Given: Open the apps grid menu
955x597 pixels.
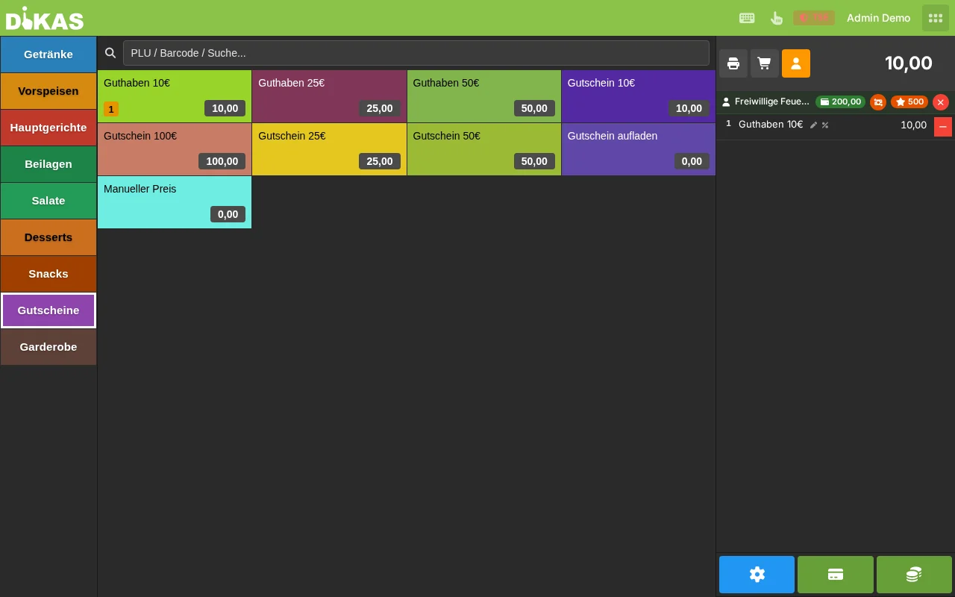Looking at the screenshot, I should (936, 18).
